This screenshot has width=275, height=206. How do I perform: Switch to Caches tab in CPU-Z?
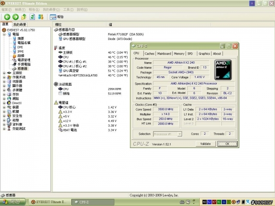click(150, 54)
